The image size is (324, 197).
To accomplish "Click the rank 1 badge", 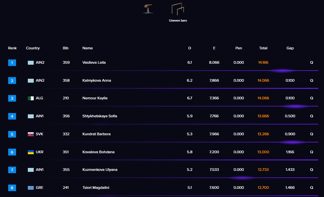I will (x=12, y=63).
